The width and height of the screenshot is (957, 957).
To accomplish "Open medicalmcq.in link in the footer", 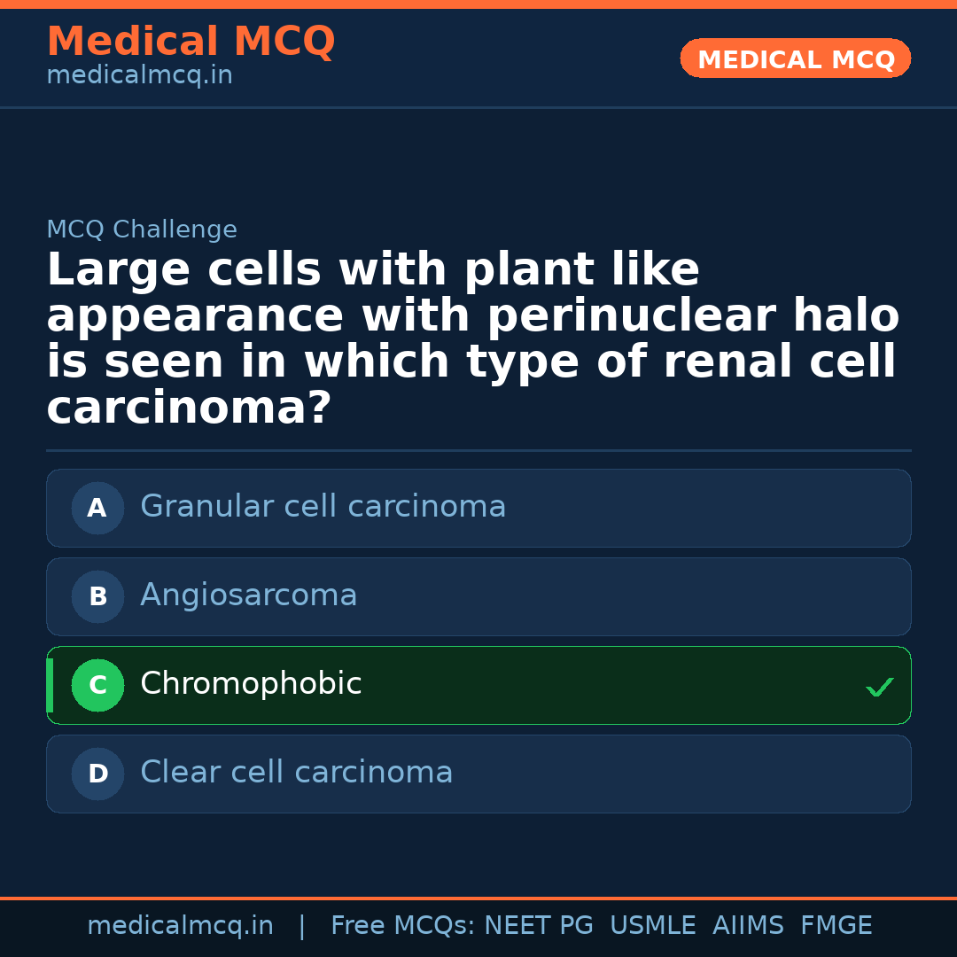I will point(180,926).
